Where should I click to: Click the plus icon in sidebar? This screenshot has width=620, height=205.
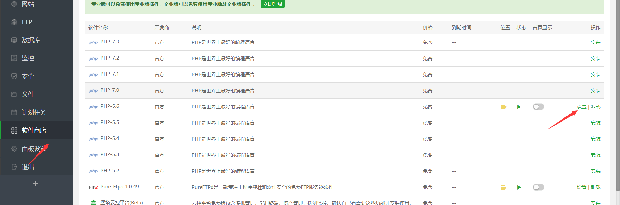(36, 183)
